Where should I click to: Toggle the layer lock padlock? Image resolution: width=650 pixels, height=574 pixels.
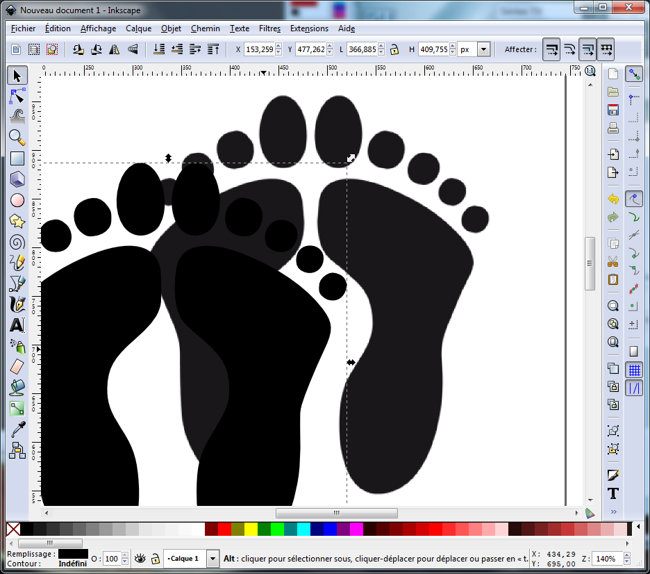click(x=155, y=558)
